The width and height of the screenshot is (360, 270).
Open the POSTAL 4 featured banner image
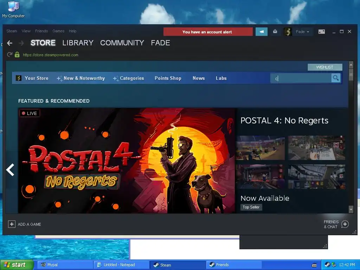coord(127,161)
